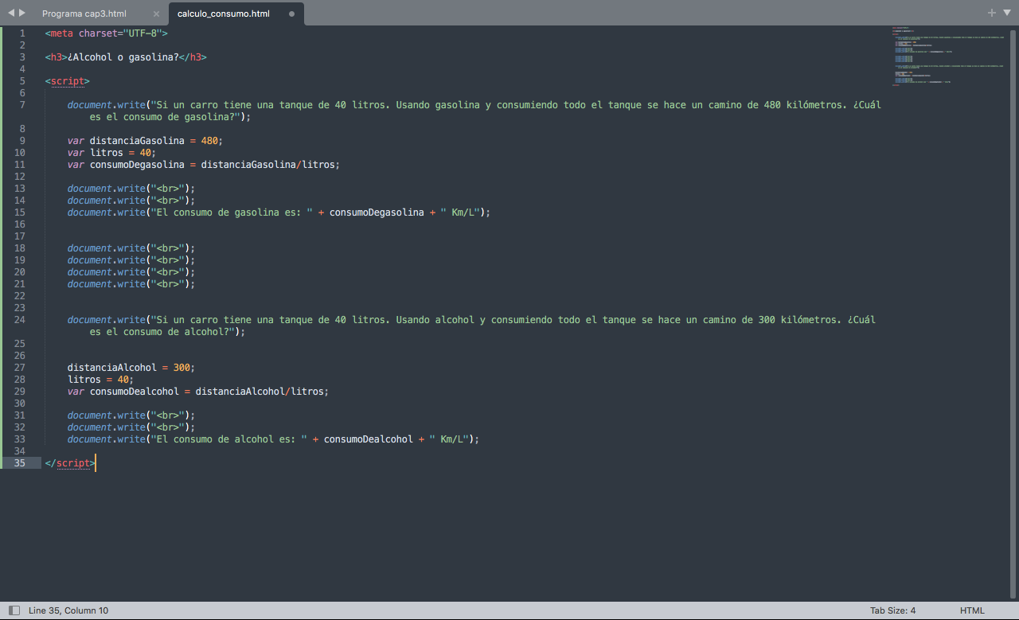Screen dimensions: 1019x620
Task: Close the Programa cap3.html tab
Action: click(156, 14)
